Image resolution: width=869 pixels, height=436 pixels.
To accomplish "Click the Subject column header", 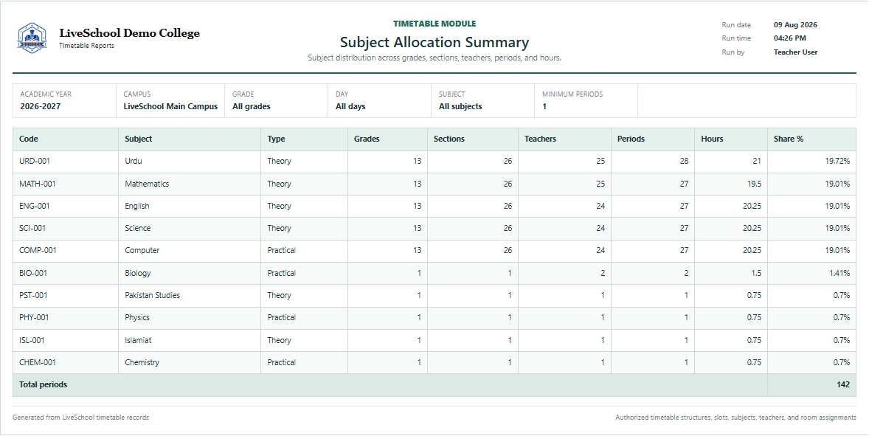I will (190, 139).
